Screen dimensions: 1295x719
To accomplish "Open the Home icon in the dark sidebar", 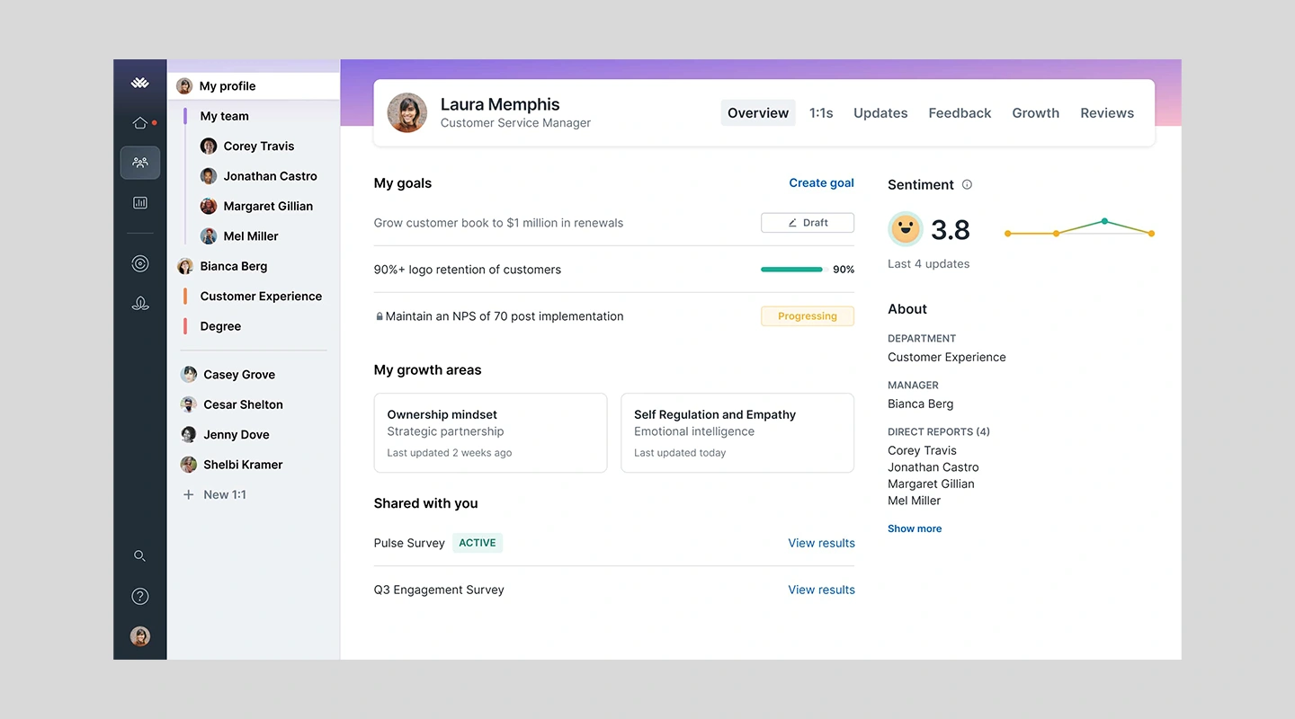I will (139, 123).
